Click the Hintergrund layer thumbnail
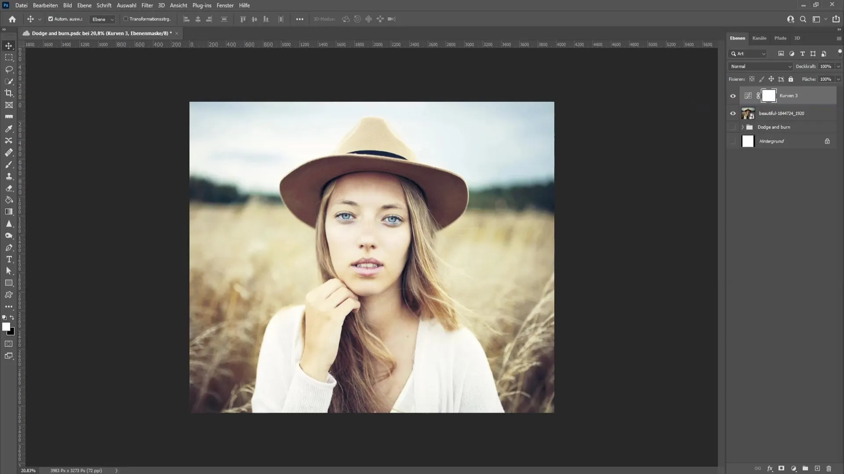Image resolution: width=844 pixels, height=474 pixels. (747, 140)
